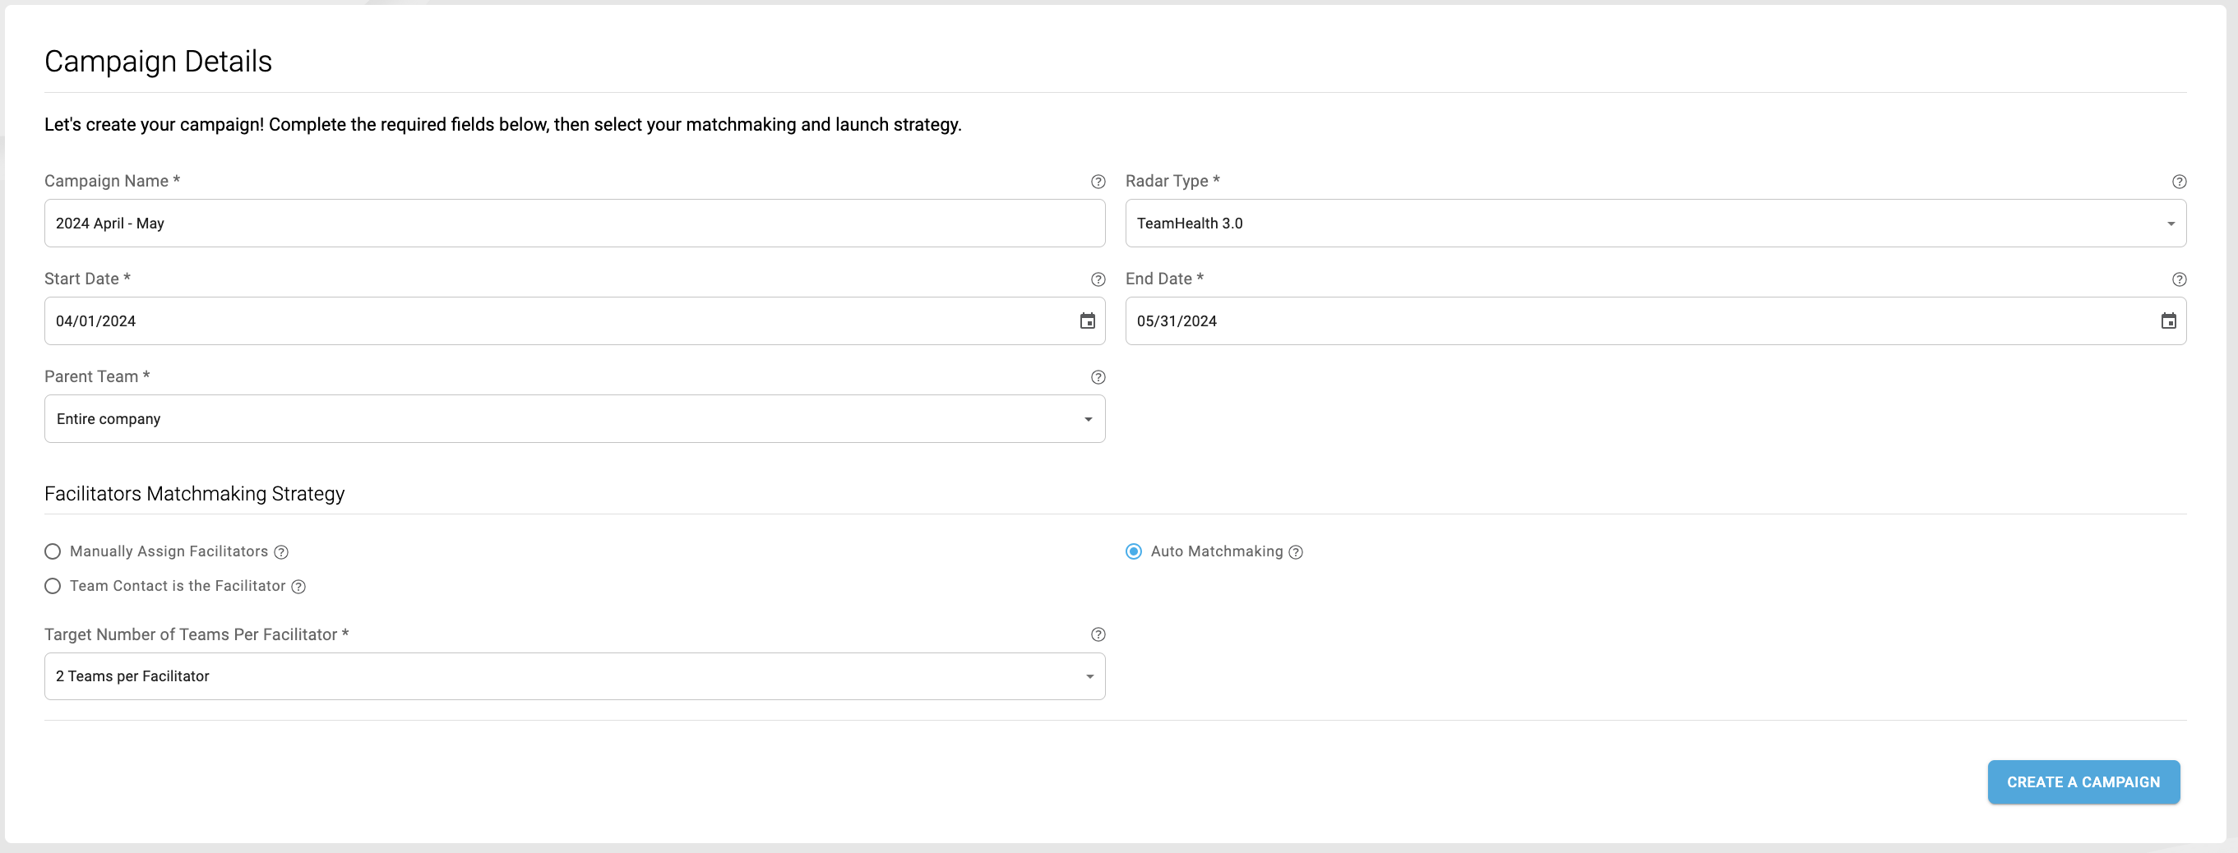Click the 'Radar Type *' label
Image resolution: width=2238 pixels, height=853 pixels.
click(1172, 181)
